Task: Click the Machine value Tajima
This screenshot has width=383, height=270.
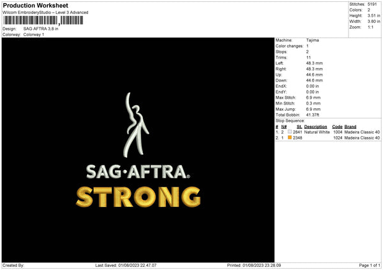Action: [313, 39]
